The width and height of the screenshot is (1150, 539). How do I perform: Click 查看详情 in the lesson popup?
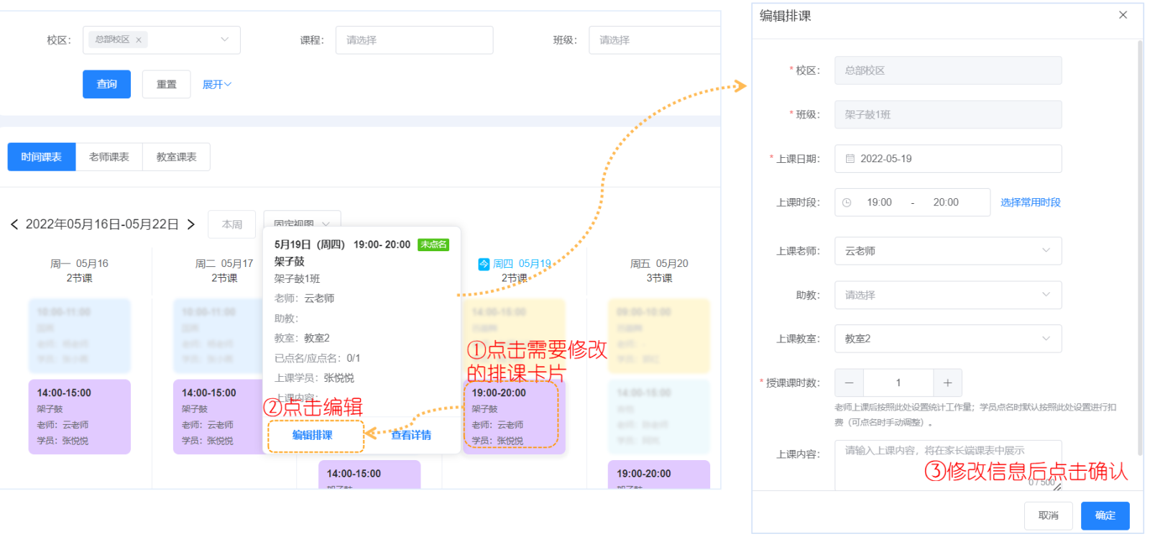pyautogui.click(x=411, y=435)
